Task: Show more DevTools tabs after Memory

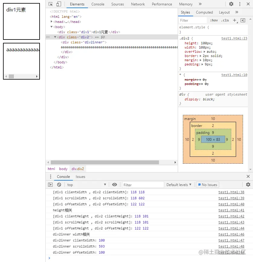Action: click(x=200, y=4)
